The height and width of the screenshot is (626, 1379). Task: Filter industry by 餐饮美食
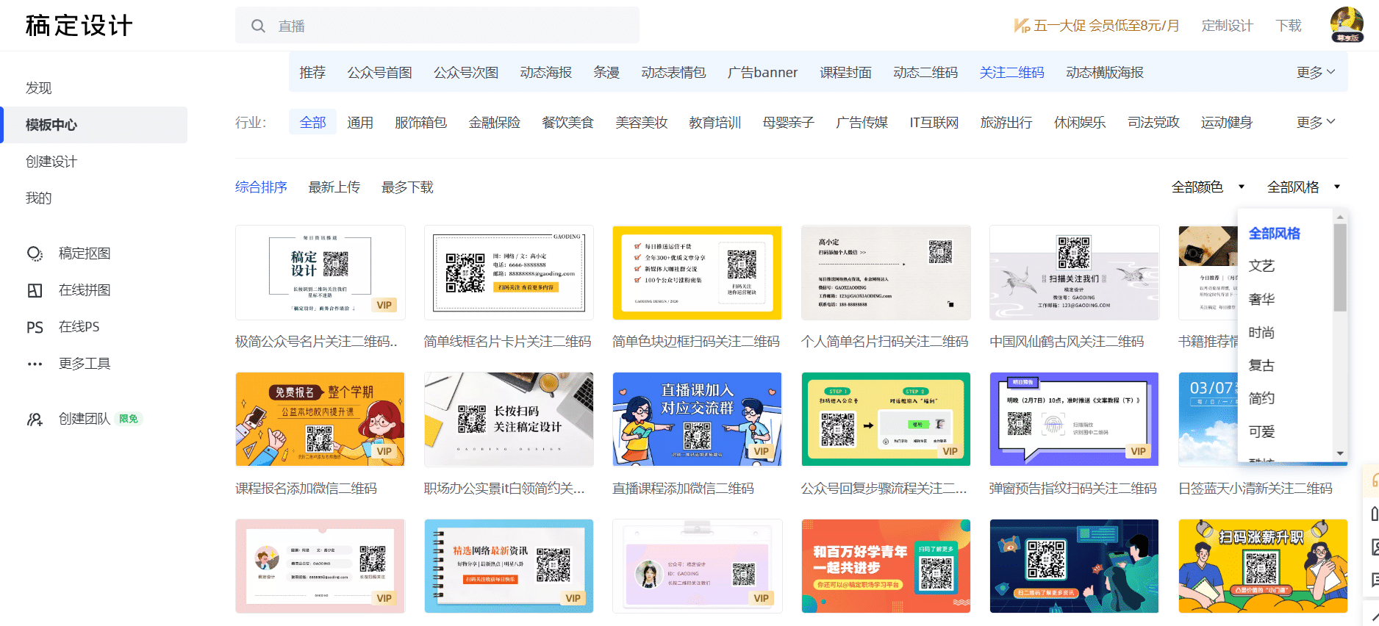click(x=567, y=122)
